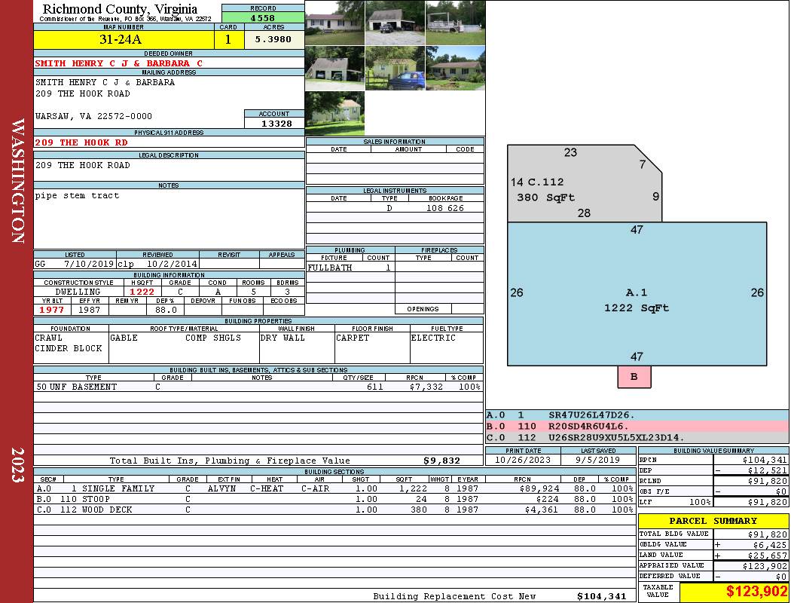This screenshot has width=791, height=603.
Task: Open the ranch house photo with blue sky
Action: 456,68
